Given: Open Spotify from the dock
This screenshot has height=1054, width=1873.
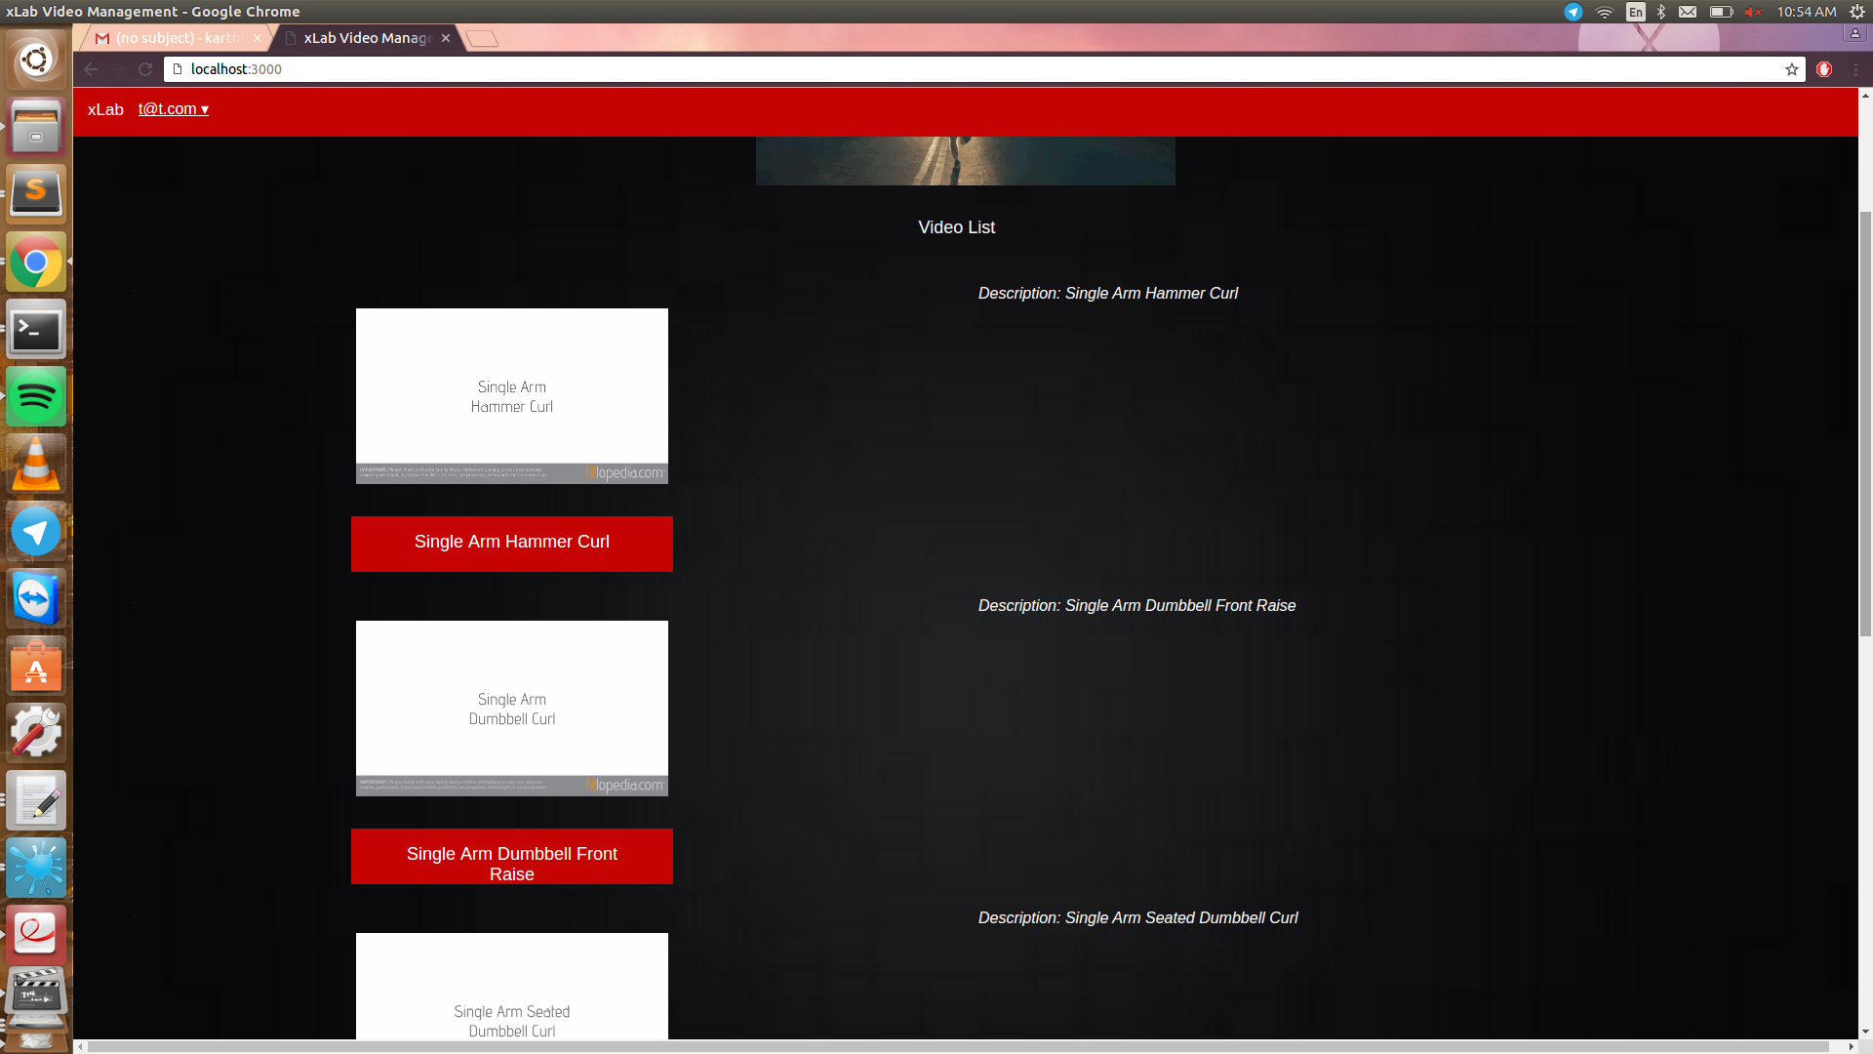Looking at the screenshot, I should click(36, 397).
